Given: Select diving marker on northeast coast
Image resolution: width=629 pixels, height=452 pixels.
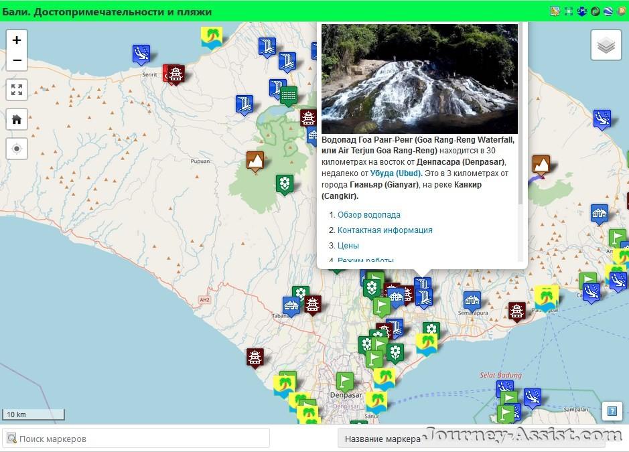Looking at the screenshot, I should click(602, 120).
